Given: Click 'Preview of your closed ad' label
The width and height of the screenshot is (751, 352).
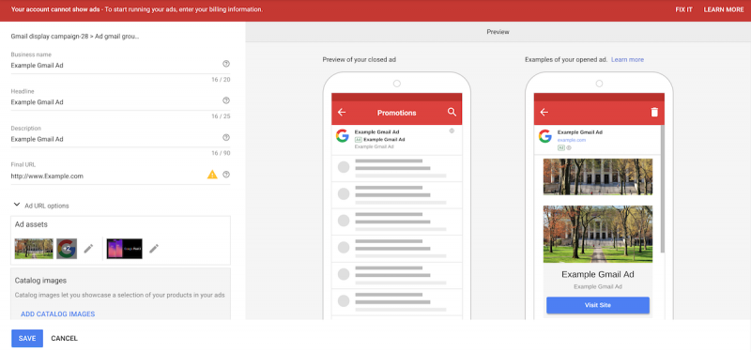Looking at the screenshot, I should tap(360, 60).
